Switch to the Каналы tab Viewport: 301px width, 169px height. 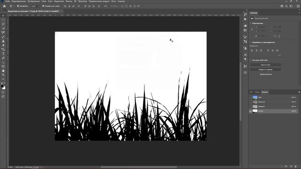point(265,92)
